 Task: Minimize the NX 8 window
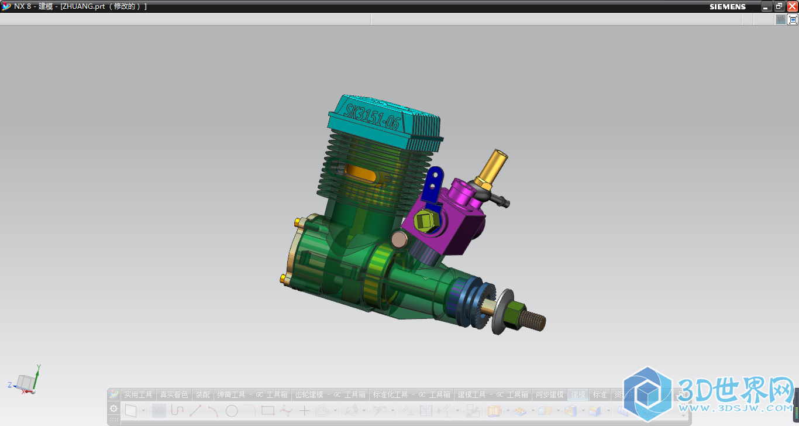coord(766,6)
